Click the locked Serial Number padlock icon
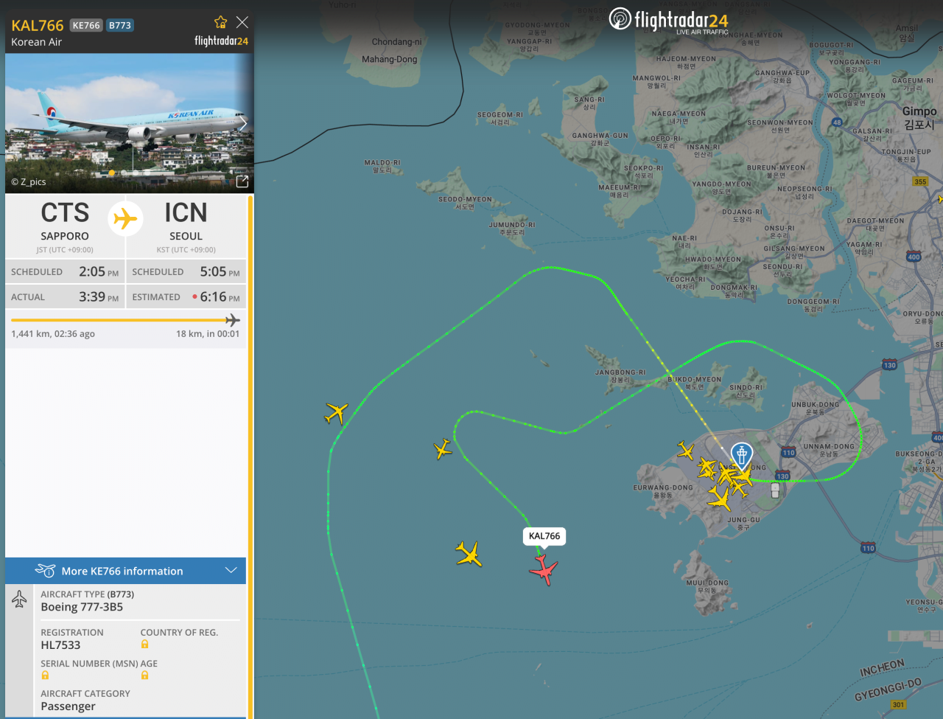 pos(45,675)
